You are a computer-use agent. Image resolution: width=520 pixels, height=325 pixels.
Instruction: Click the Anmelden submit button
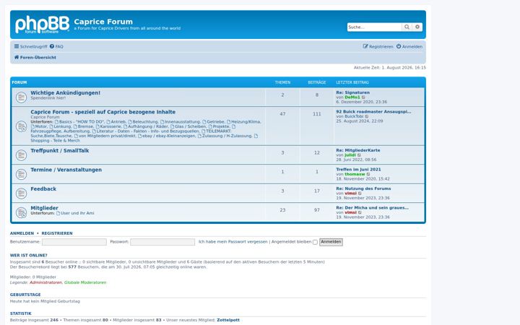[331, 242]
